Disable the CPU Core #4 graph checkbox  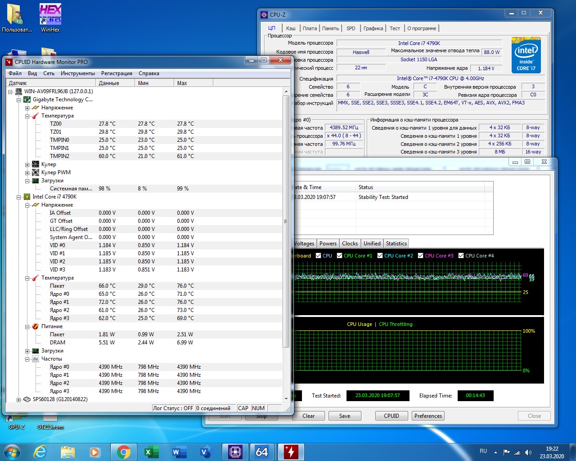pos(461,256)
